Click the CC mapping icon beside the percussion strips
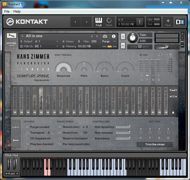 [x=173, y=96]
